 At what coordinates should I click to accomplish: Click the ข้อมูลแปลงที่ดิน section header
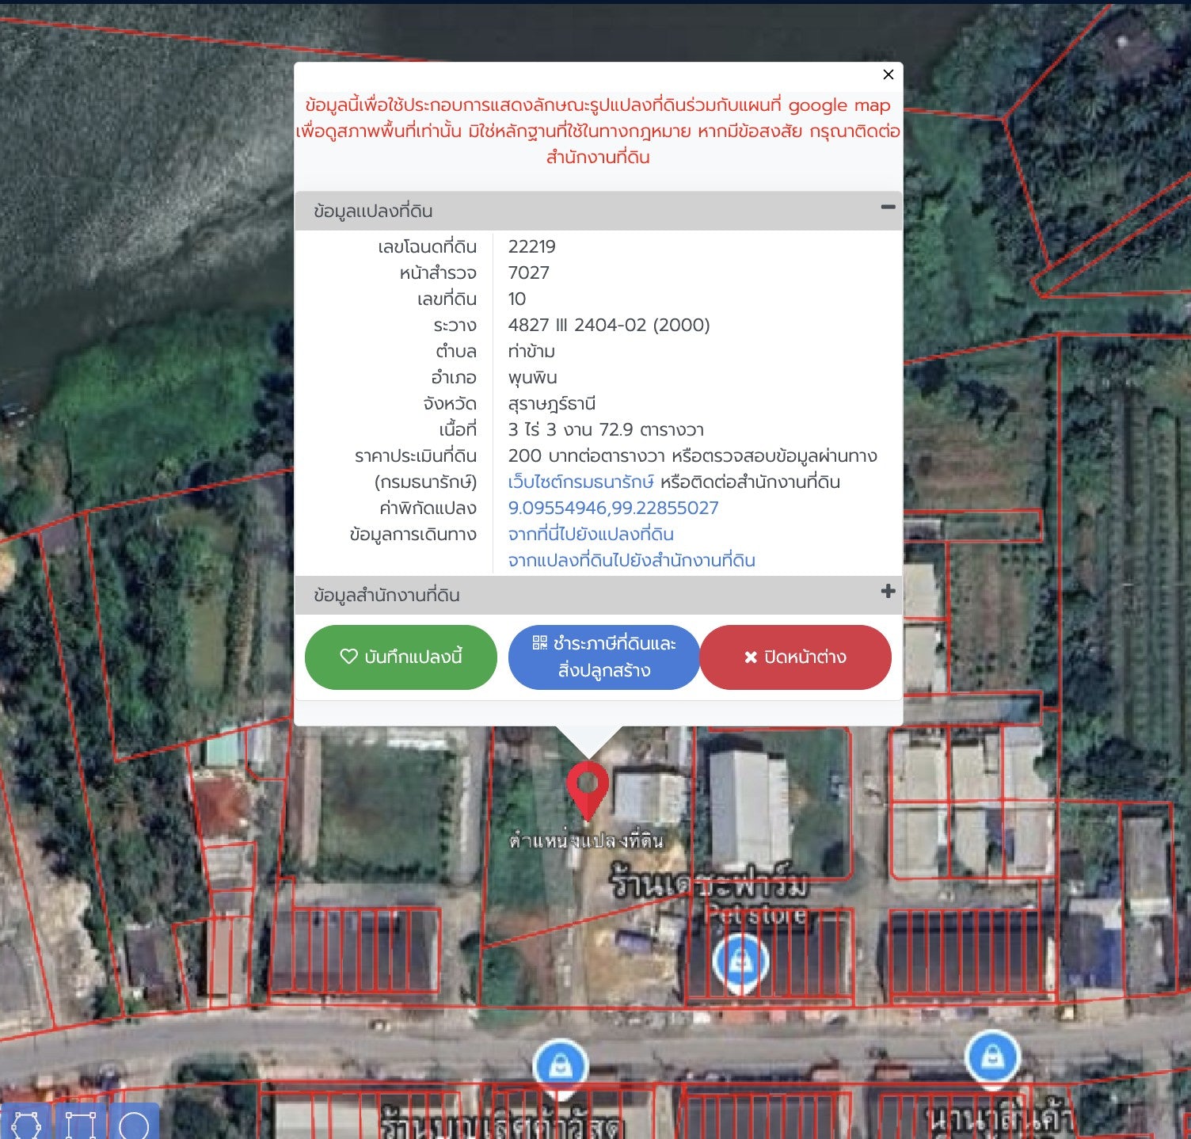(372, 211)
